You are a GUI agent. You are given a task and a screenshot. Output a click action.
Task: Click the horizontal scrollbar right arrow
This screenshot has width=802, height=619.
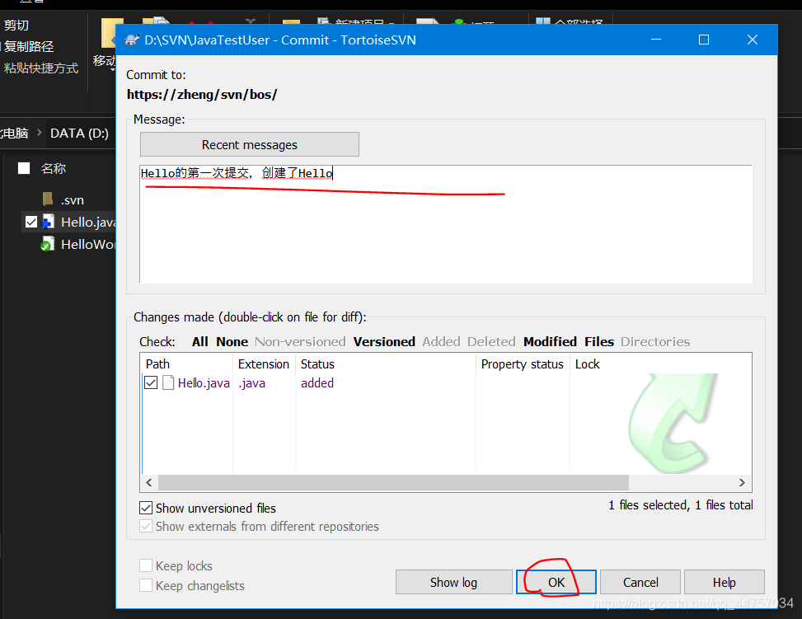click(x=742, y=482)
